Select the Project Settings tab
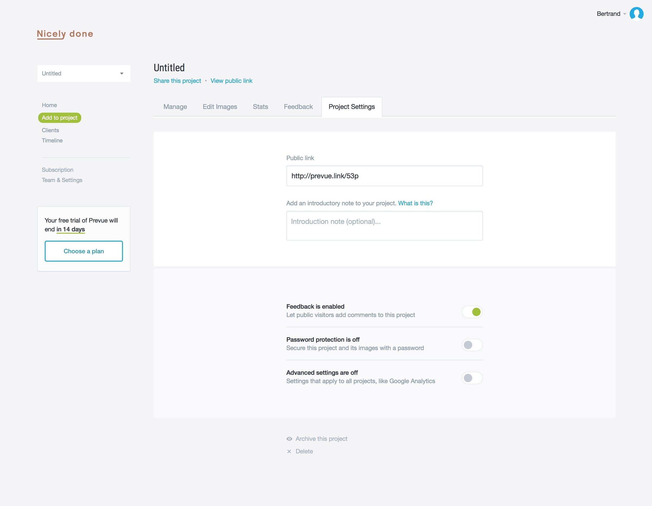The width and height of the screenshot is (652, 506). (x=352, y=107)
